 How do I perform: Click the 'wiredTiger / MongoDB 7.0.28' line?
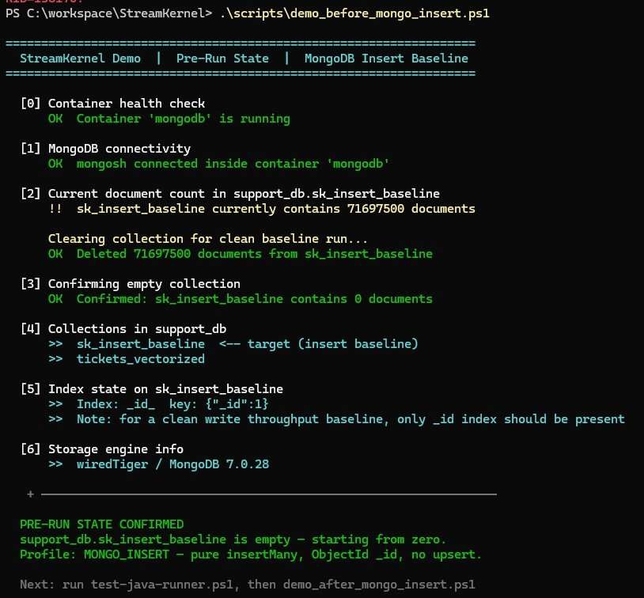(158, 464)
